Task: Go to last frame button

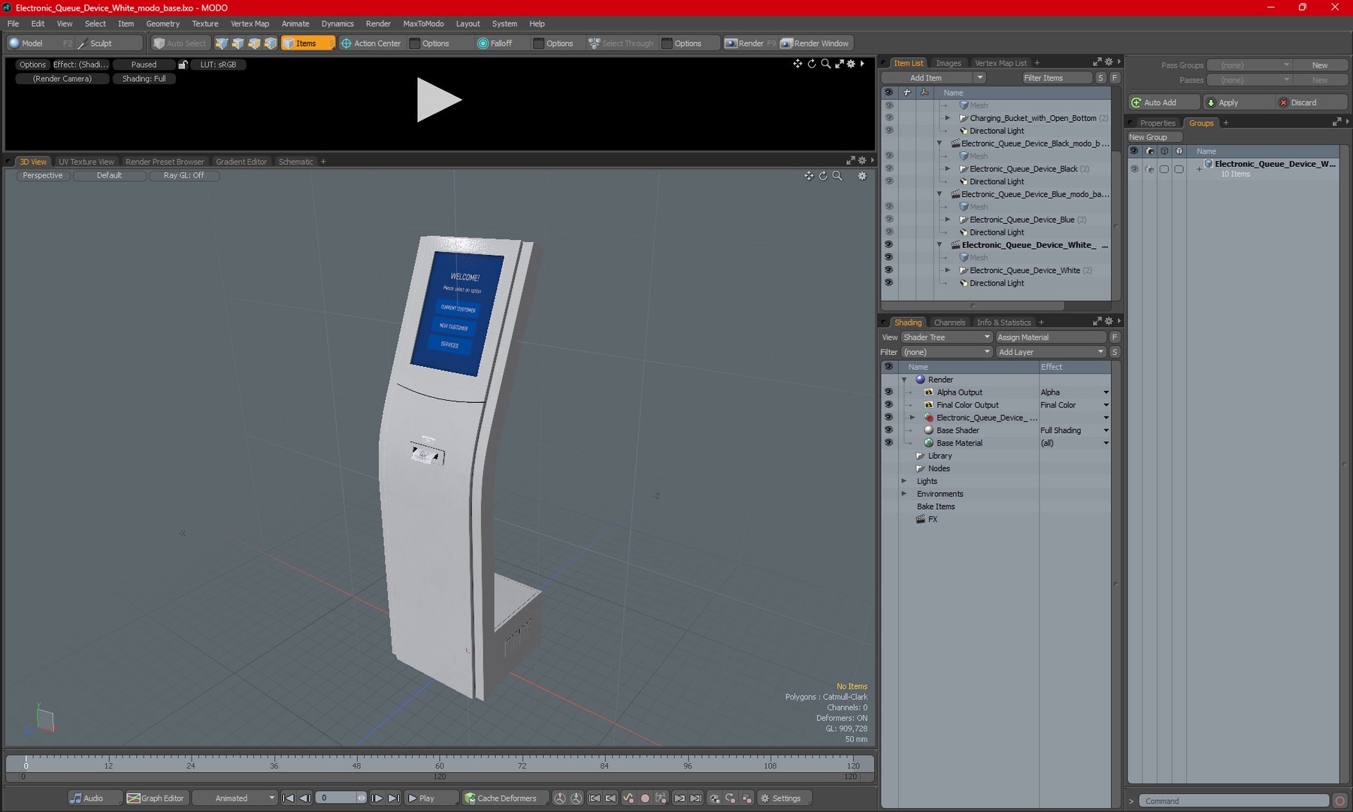Action: pos(394,798)
